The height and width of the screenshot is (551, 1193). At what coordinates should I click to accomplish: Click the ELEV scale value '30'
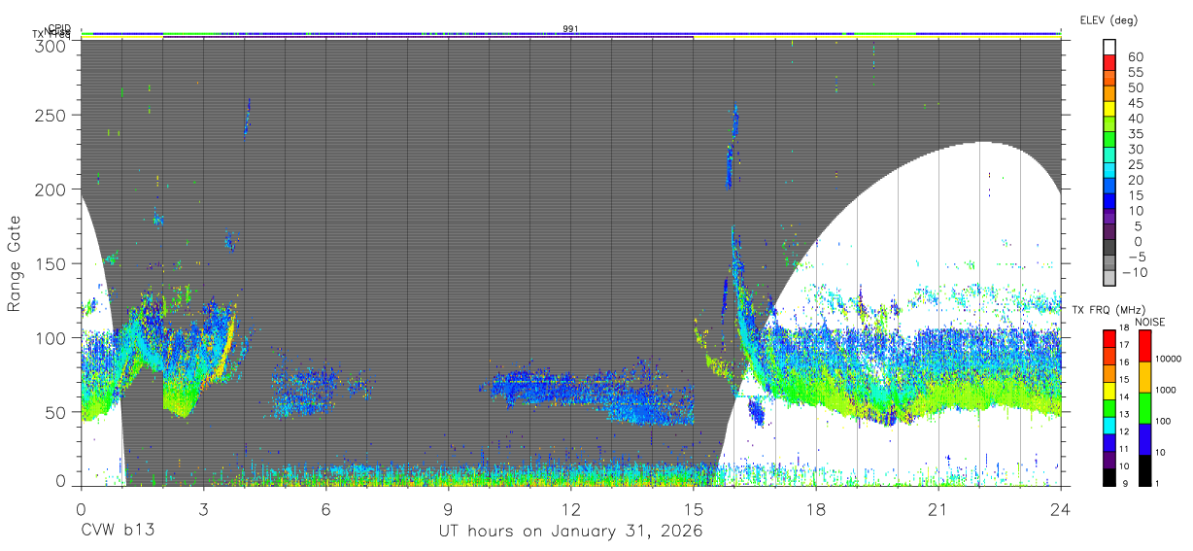[x=1135, y=149]
